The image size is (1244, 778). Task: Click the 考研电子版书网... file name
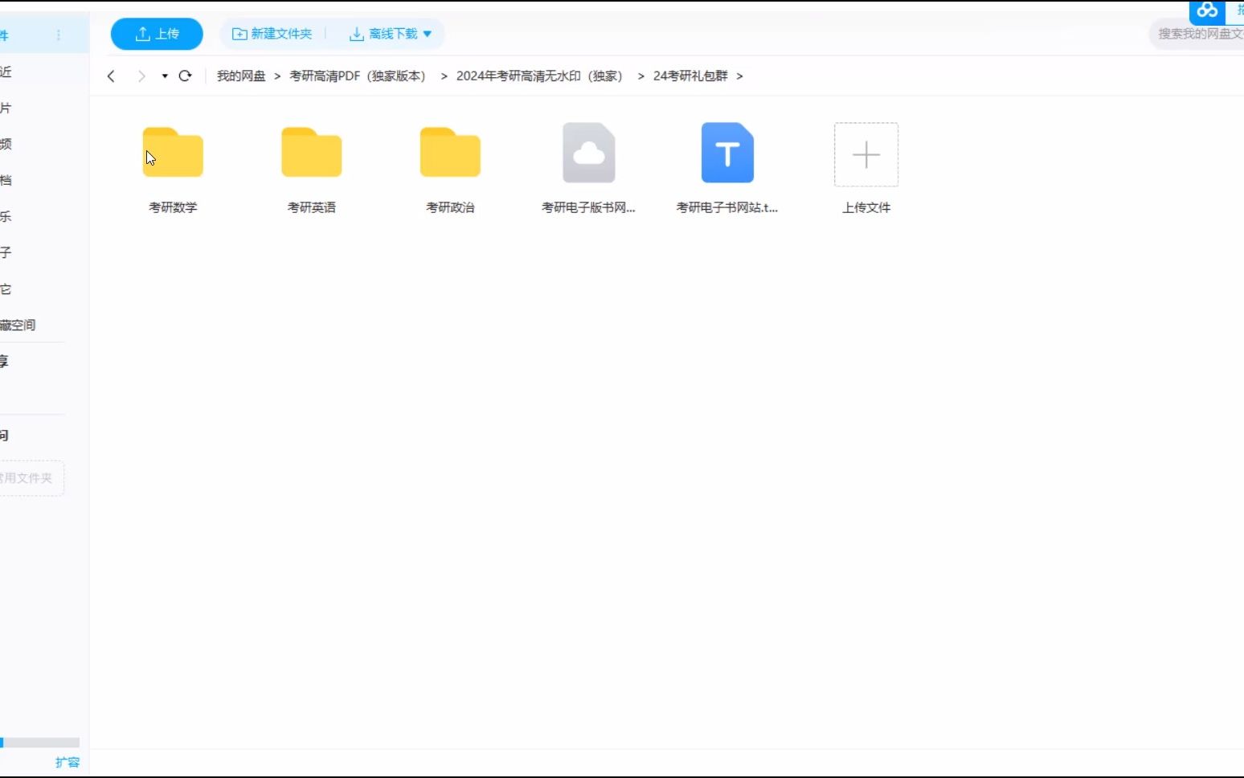coord(589,207)
